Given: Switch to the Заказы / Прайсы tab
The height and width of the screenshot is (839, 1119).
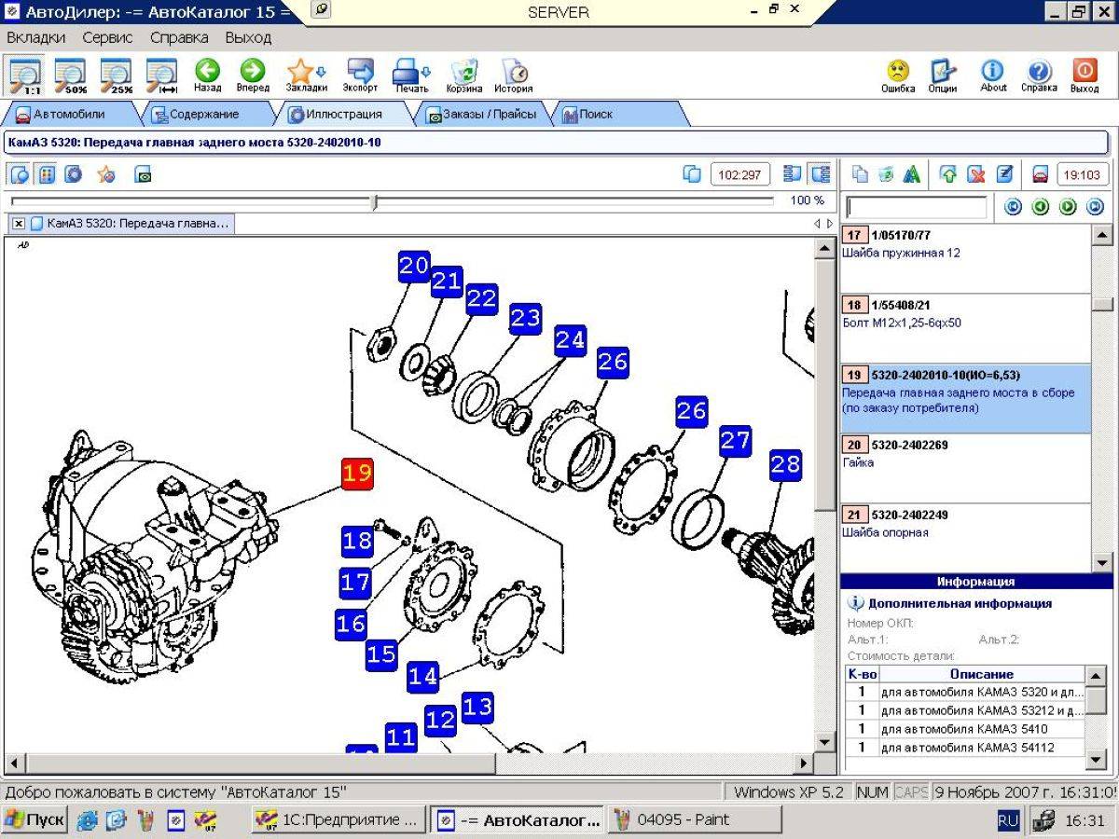Looking at the screenshot, I should (481, 114).
